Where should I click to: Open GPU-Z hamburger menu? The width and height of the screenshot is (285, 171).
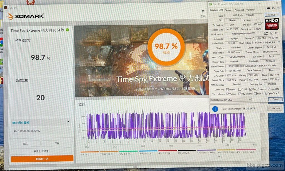[x=278, y=8]
